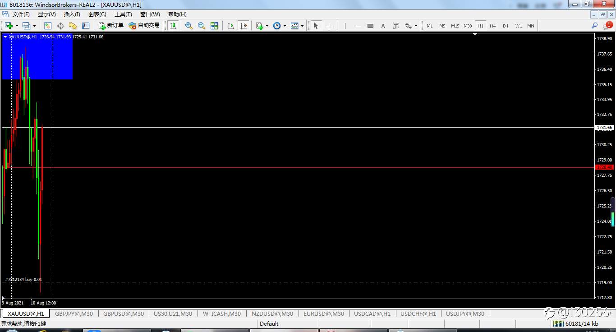Select the text A tool
Viewport: 616px width, 332px height.
[x=383, y=26]
